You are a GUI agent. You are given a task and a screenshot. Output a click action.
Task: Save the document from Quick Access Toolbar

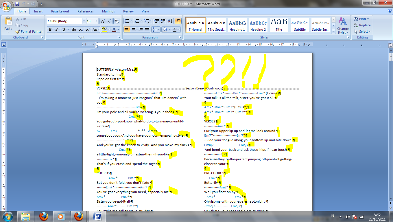[17, 4]
